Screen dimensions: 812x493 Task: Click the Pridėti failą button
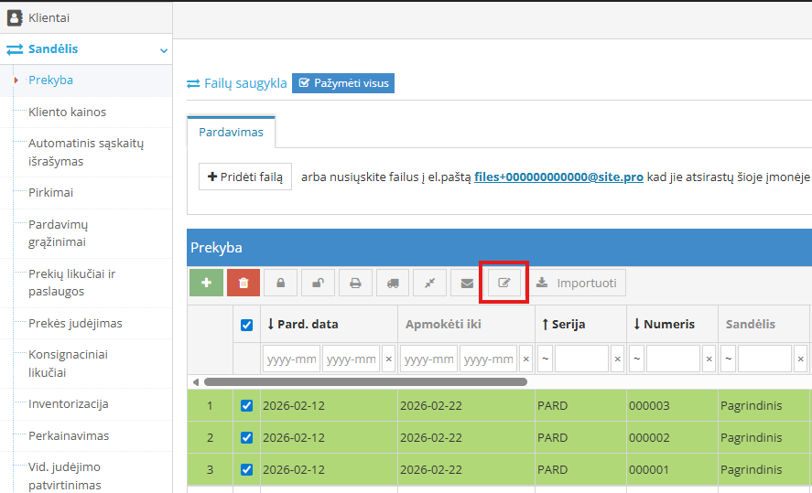coord(245,177)
